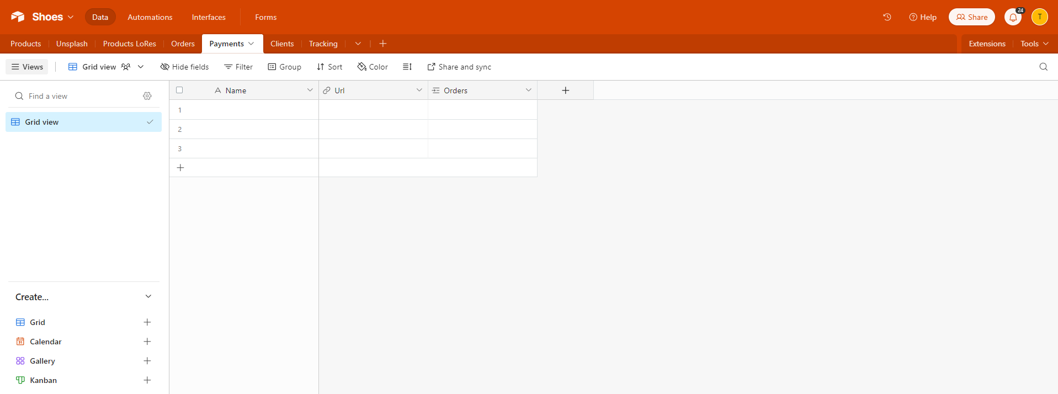The image size is (1058, 394).
Task: Add a new Calendar view with plus
Action: coord(147,342)
